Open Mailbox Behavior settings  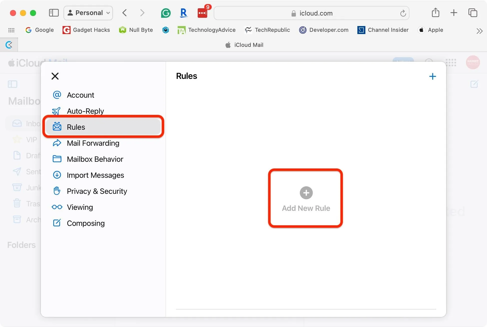103,159
